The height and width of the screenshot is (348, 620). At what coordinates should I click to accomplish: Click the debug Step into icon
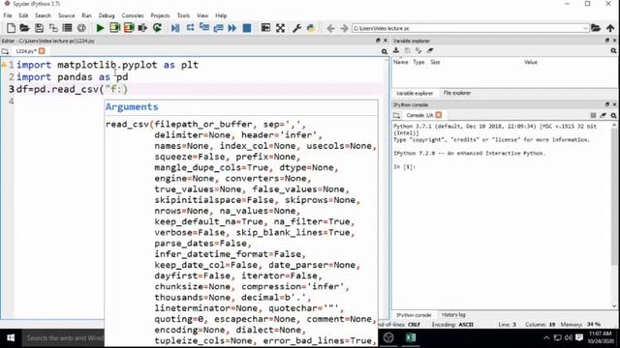204,28
